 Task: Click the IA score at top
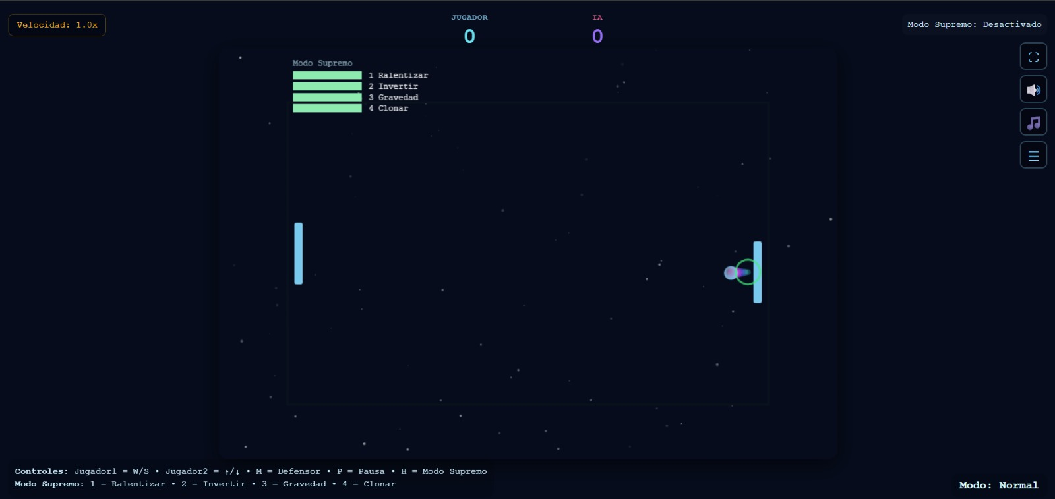(597, 36)
